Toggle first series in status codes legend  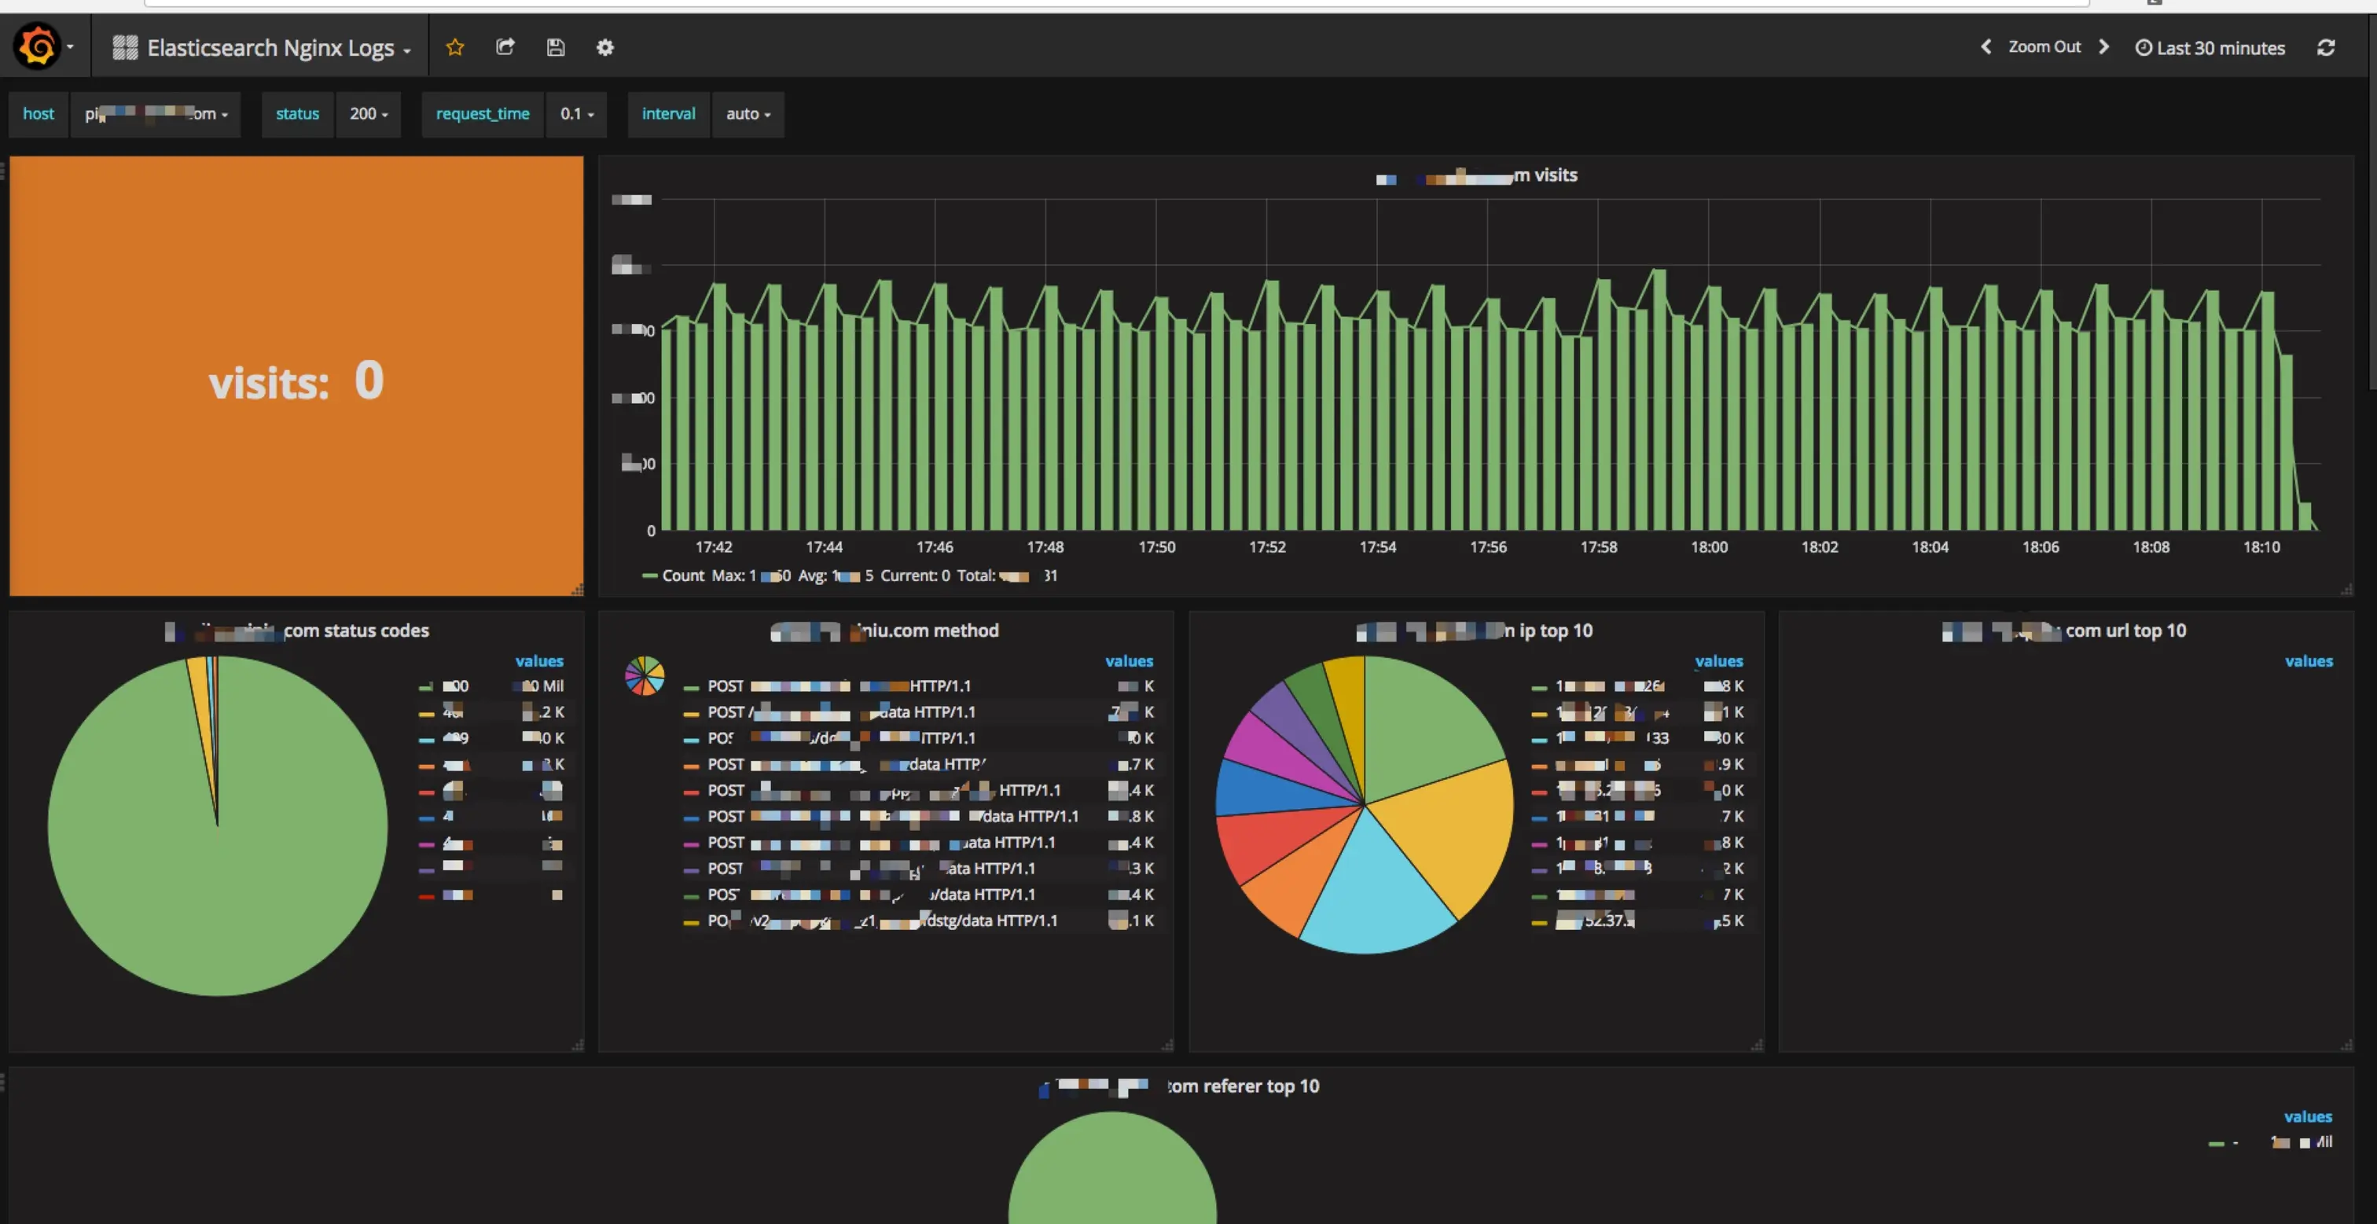(x=456, y=686)
